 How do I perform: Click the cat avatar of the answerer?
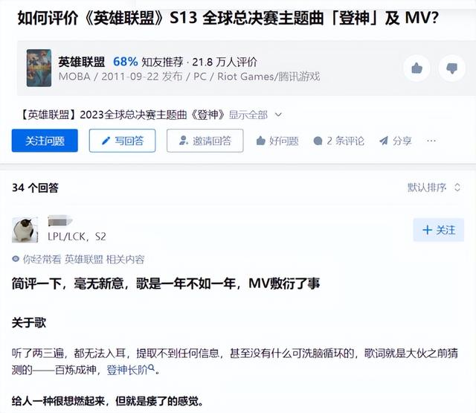(25, 230)
